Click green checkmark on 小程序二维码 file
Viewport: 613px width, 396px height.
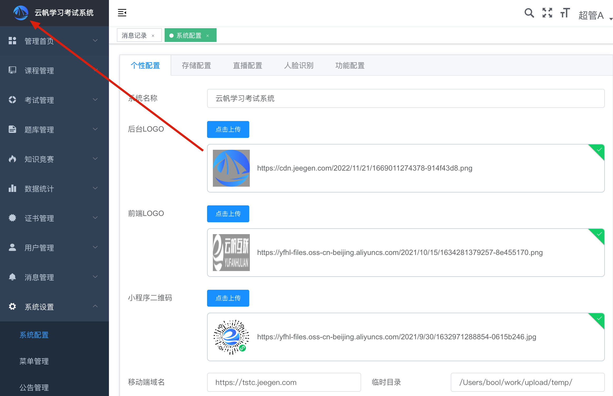(599, 318)
